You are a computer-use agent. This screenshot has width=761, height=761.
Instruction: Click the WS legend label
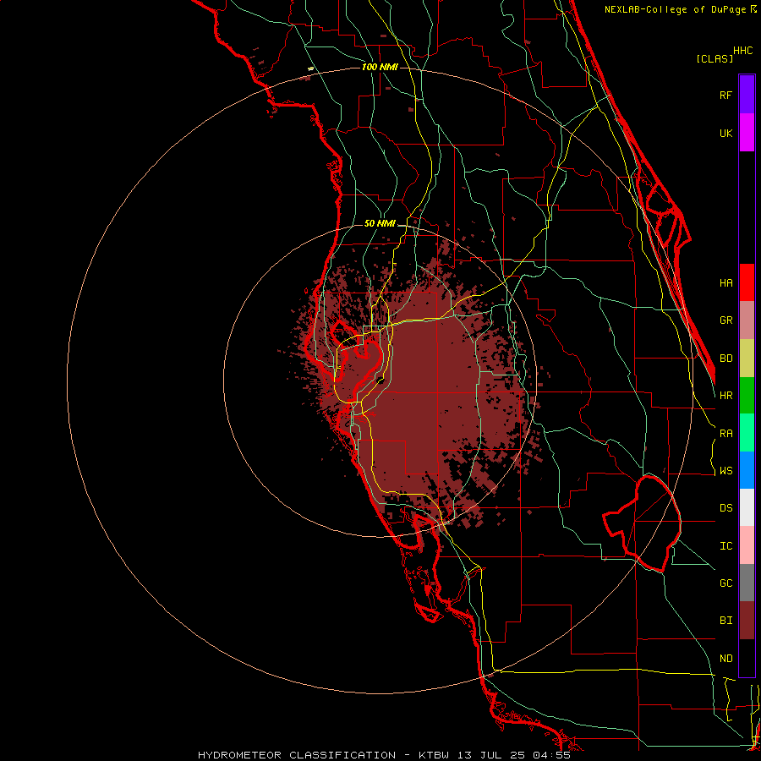pos(725,471)
